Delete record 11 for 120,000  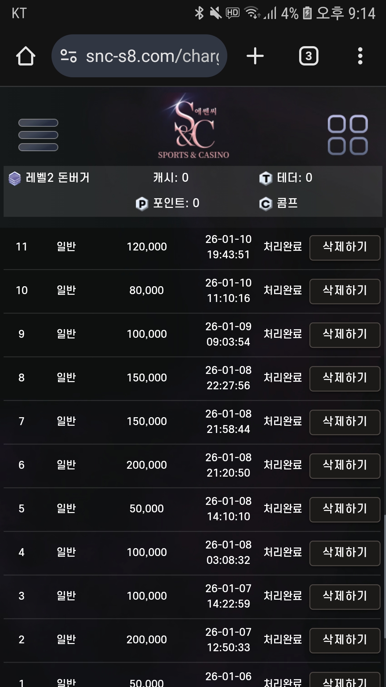coord(345,247)
